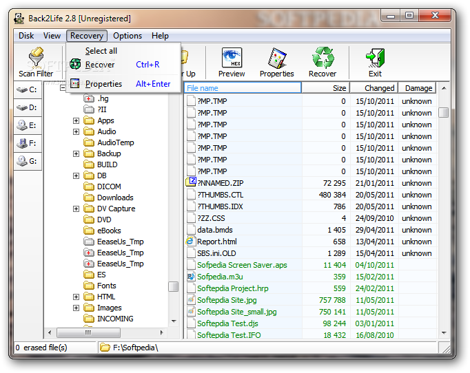This screenshot has height=373, width=470.
Task: Open the View menu
Action: (52, 36)
